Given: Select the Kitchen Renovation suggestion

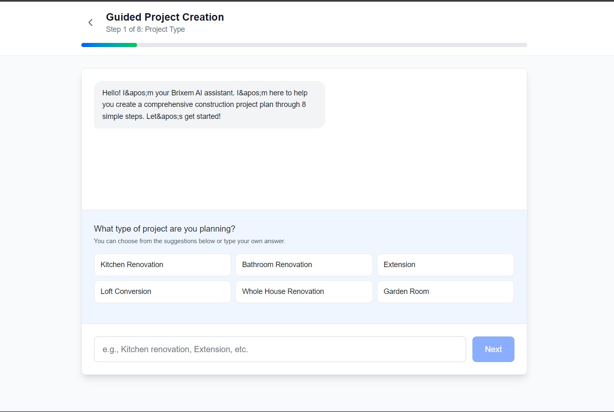Looking at the screenshot, I should (x=162, y=265).
